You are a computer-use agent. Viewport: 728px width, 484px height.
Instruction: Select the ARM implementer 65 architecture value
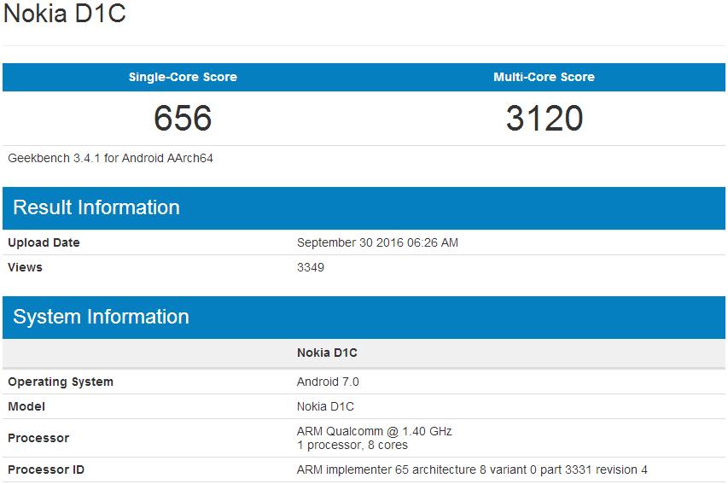click(472, 469)
